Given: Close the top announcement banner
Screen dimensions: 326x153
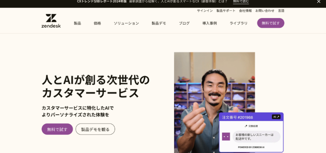Looking at the screenshot, I should pyautogui.click(x=318, y=2).
